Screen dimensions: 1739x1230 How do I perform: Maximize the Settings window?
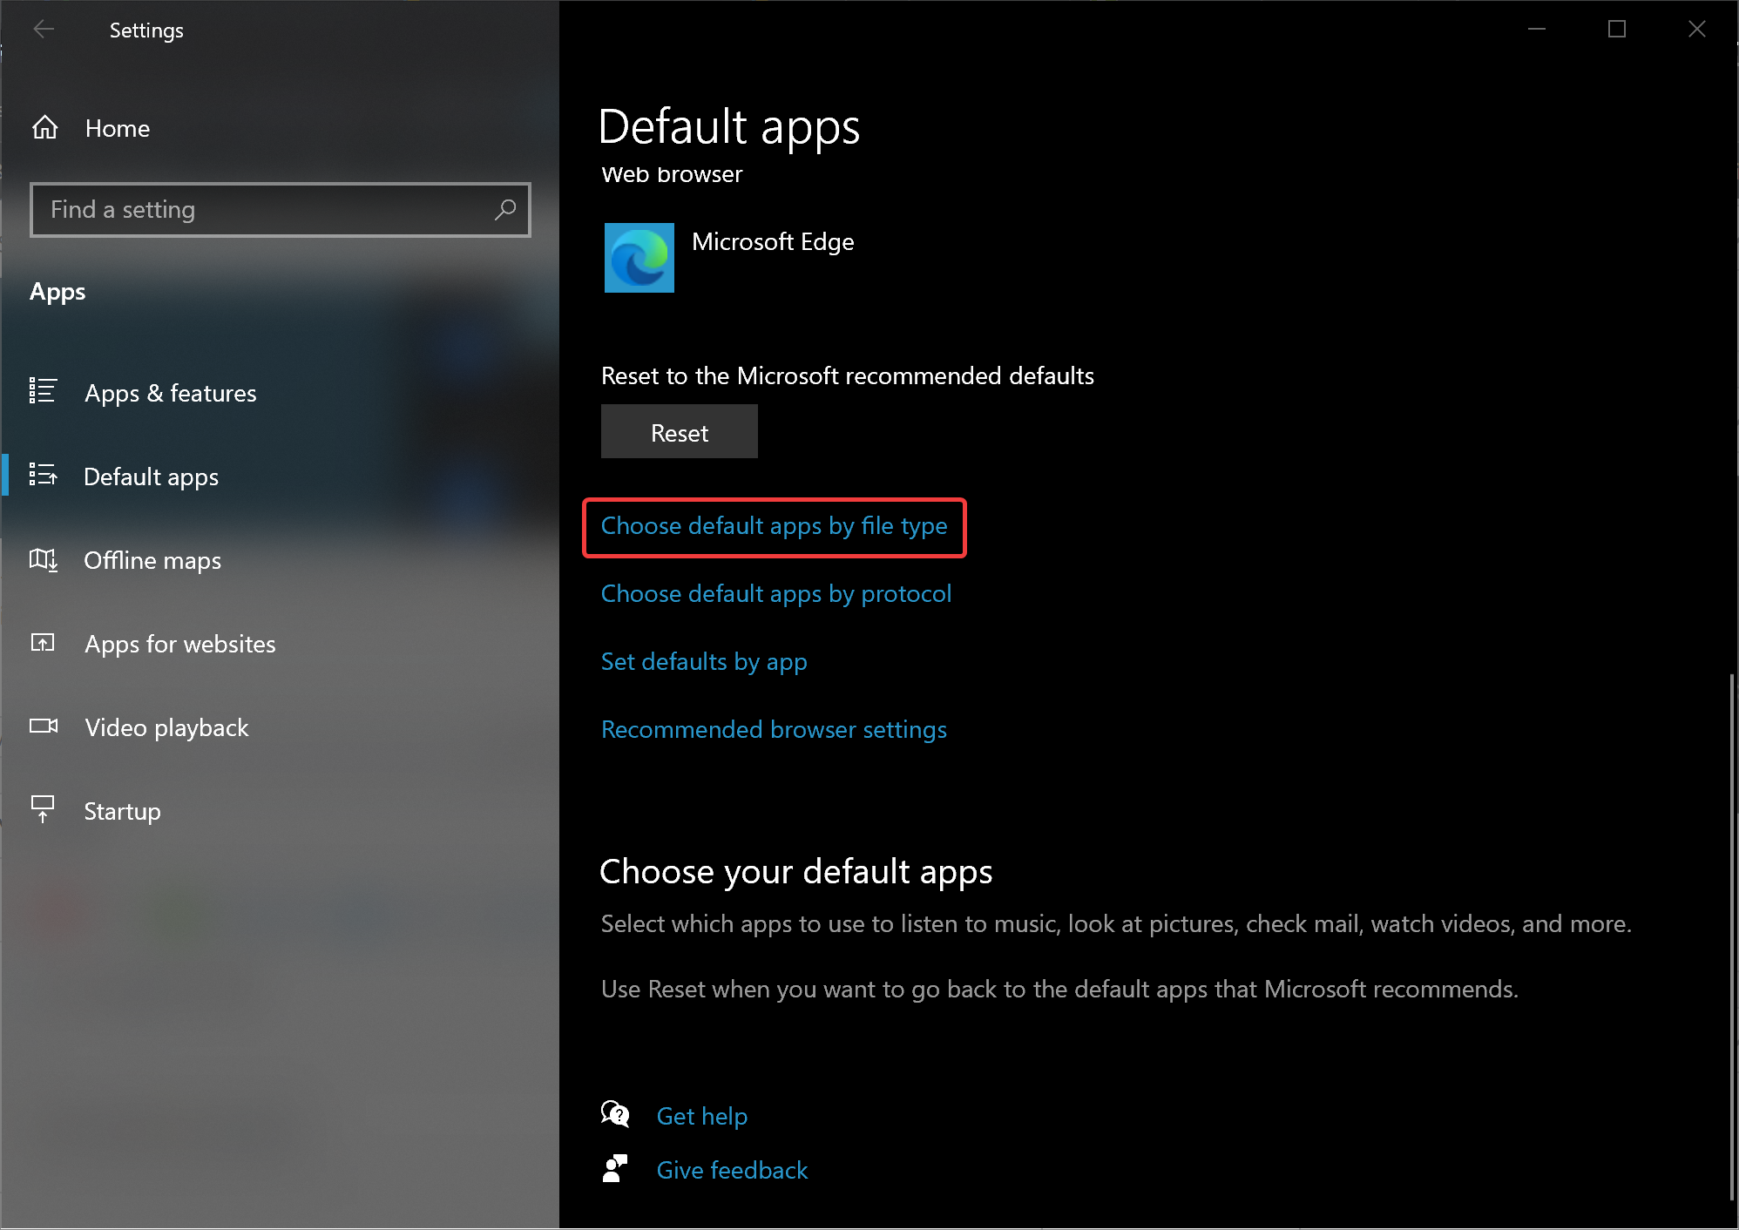[1617, 30]
